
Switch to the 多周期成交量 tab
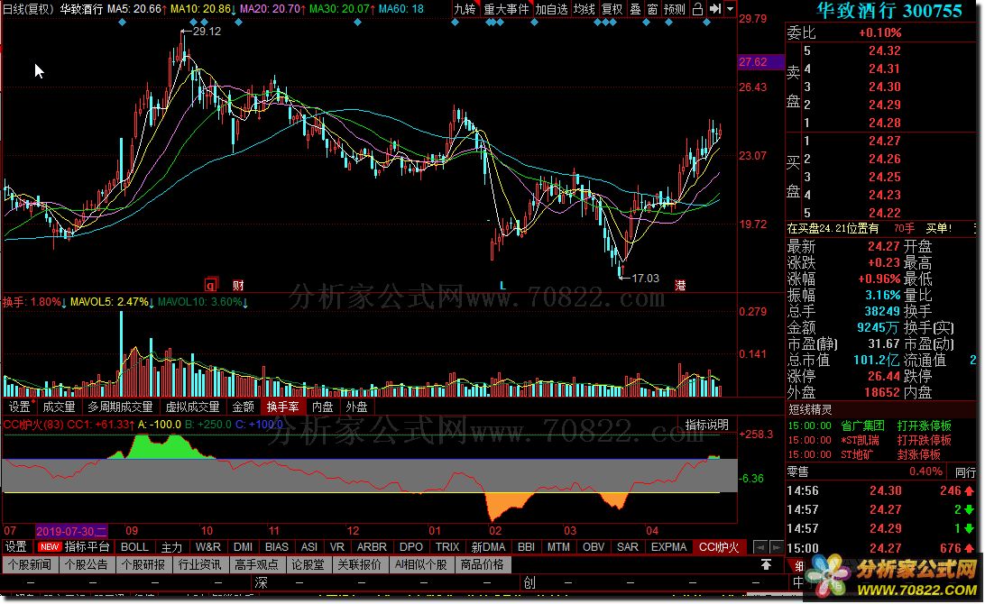click(120, 407)
